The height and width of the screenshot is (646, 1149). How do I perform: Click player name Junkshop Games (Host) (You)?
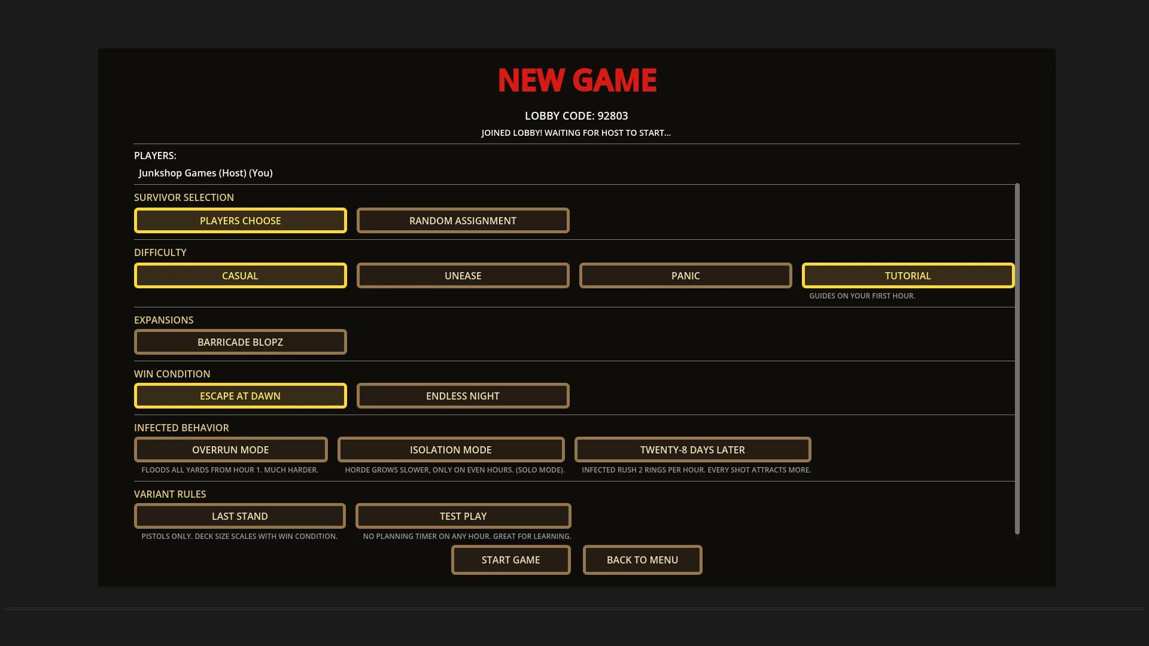205,173
